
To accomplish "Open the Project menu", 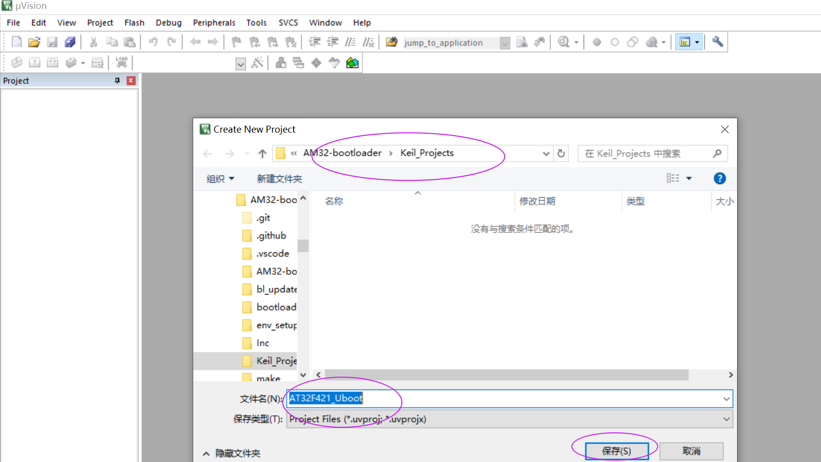I will click(100, 23).
